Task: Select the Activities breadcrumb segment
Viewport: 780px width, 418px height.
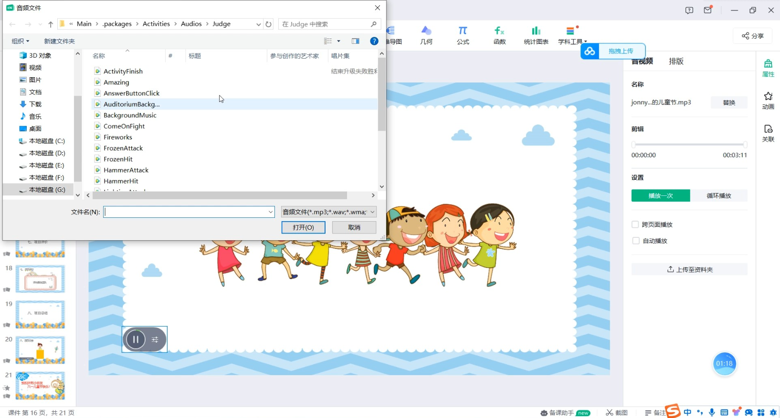Action: pyautogui.click(x=156, y=24)
